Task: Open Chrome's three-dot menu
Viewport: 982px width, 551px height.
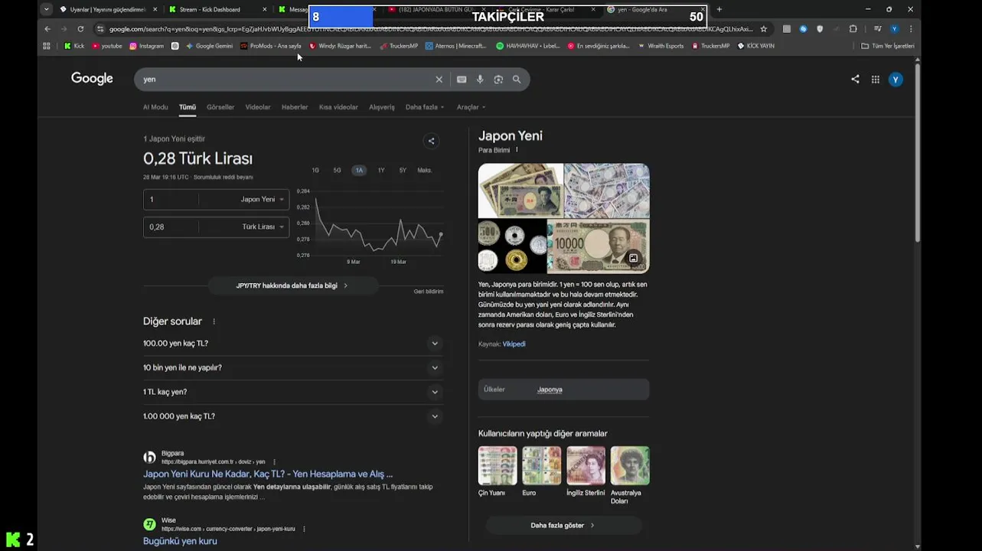Action: (x=911, y=29)
